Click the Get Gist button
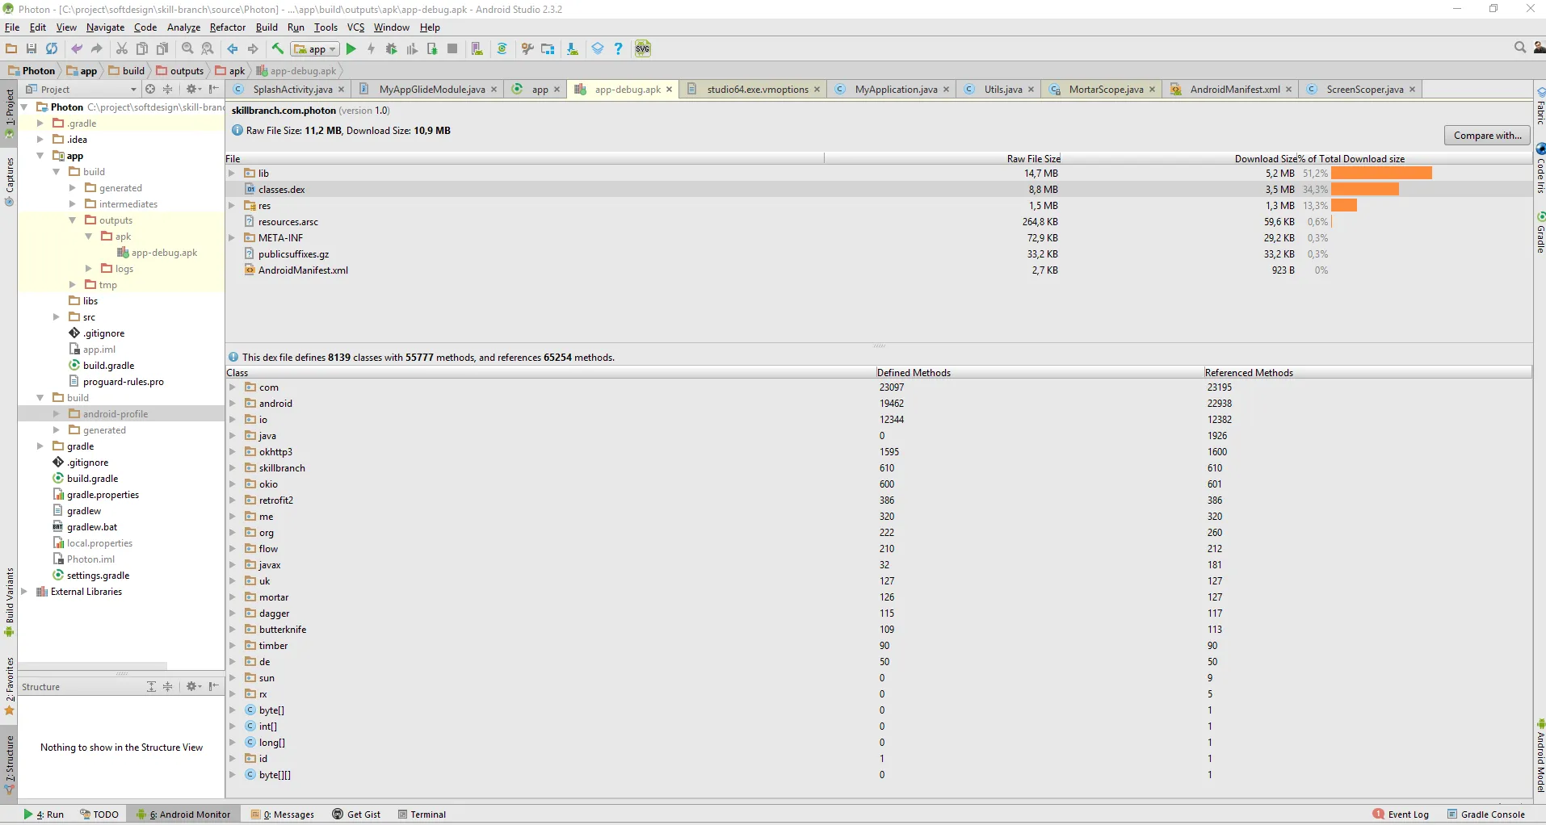Image resolution: width=1546 pixels, height=825 pixels. click(x=356, y=815)
